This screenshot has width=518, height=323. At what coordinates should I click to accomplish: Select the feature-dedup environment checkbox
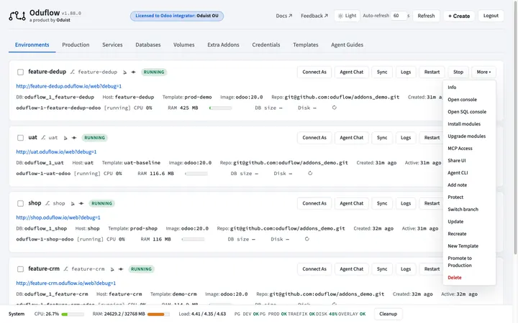pos(20,72)
